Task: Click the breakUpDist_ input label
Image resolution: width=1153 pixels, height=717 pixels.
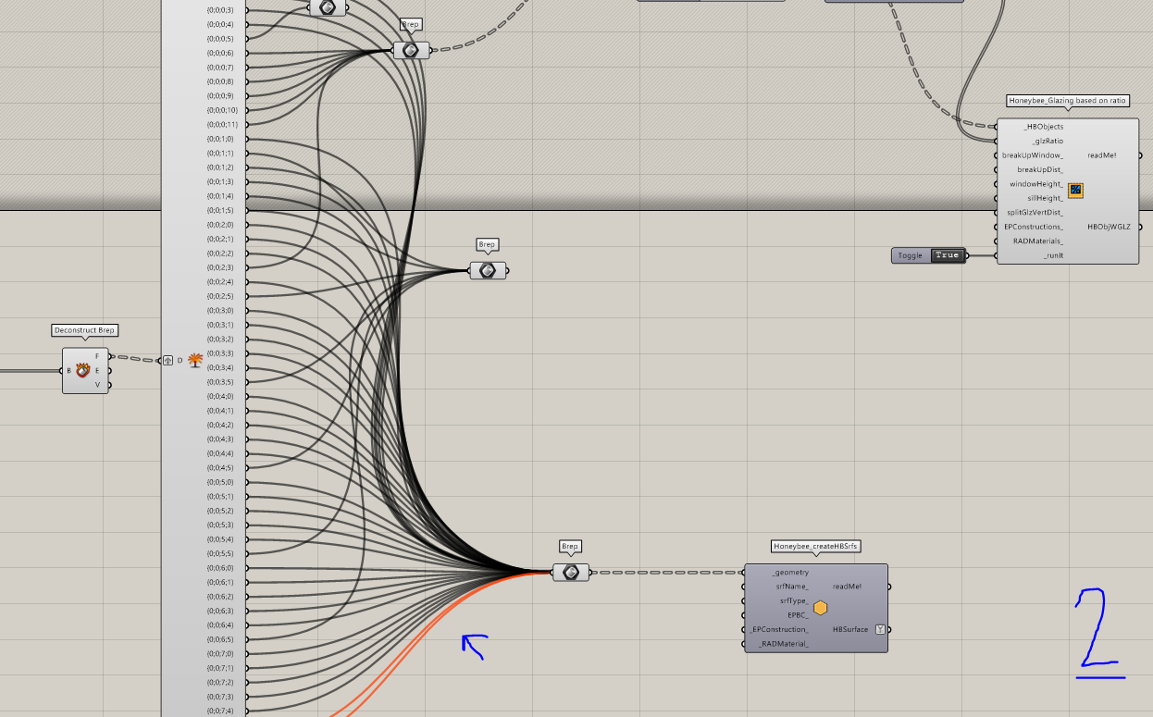Action: [x=1040, y=169]
